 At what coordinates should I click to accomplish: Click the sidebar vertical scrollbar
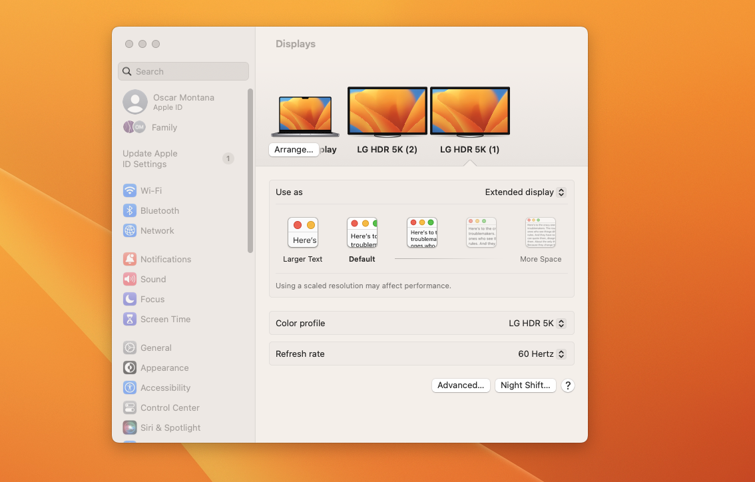pos(250,170)
